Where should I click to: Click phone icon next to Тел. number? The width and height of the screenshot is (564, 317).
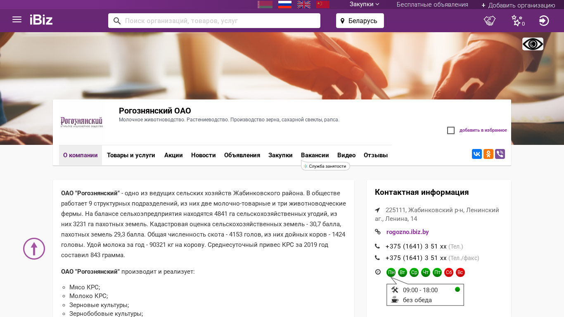tap(377, 246)
